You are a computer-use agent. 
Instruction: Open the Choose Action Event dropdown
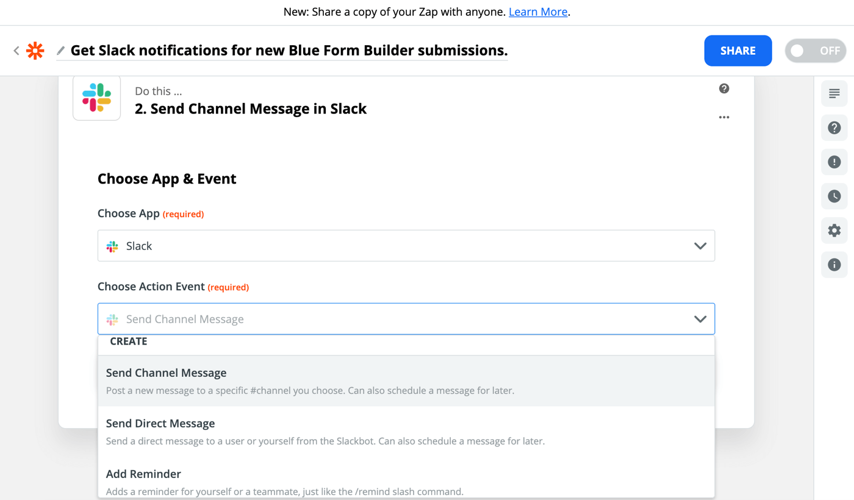(406, 318)
